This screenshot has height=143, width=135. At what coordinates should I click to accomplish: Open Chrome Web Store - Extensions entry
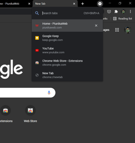click(x=67, y=63)
